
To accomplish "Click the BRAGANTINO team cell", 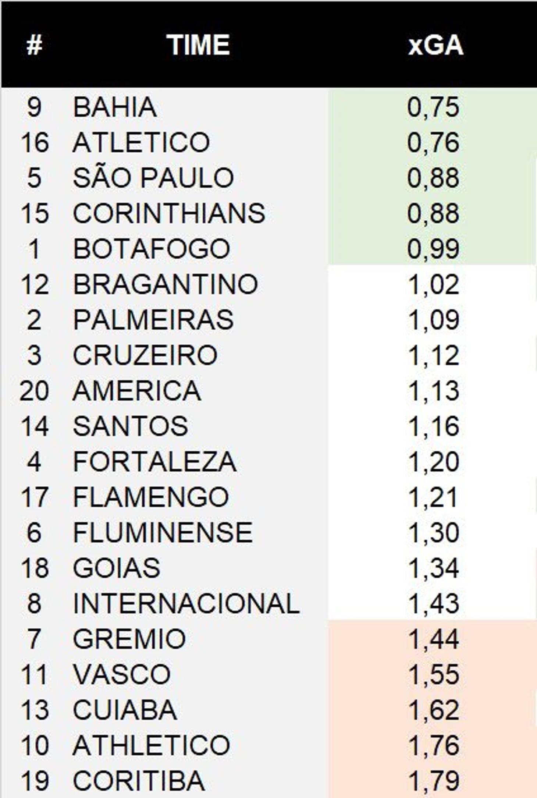I will click(x=166, y=284).
